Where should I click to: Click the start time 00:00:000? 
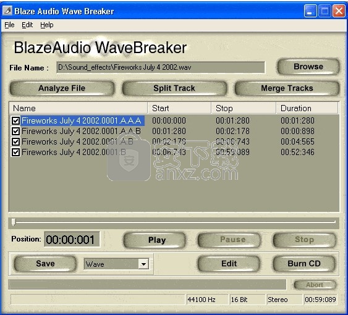pyautogui.click(x=169, y=121)
